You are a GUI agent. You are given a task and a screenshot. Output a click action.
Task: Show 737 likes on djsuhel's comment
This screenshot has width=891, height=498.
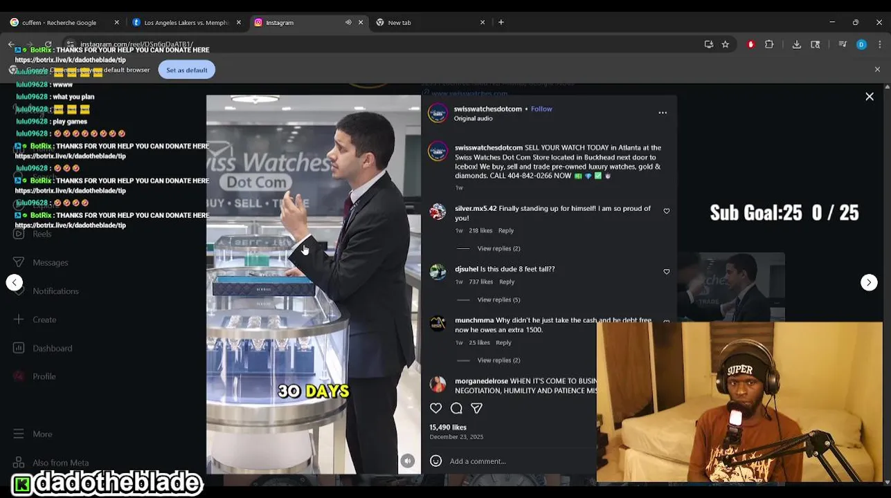click(481, 282)
